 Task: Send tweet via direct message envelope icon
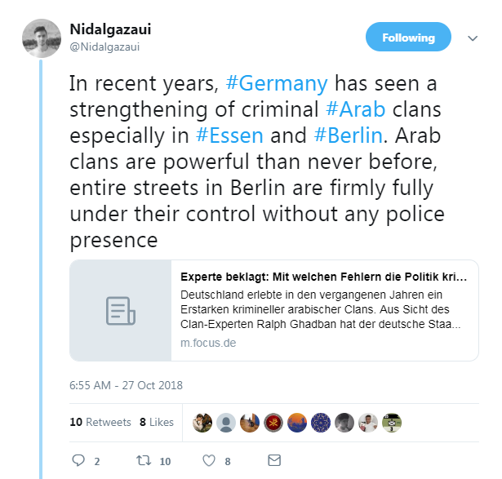point(274,460)
